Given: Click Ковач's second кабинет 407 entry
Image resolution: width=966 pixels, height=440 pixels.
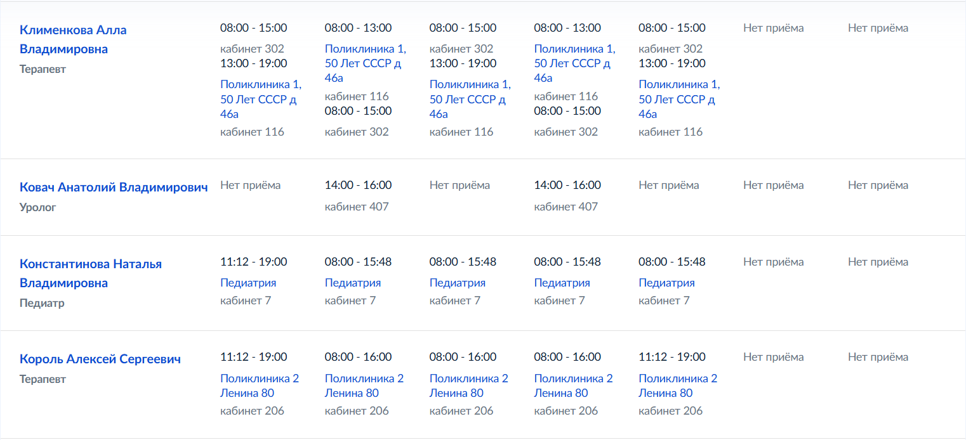Looking at the screenshot, I should pos(566,207).
